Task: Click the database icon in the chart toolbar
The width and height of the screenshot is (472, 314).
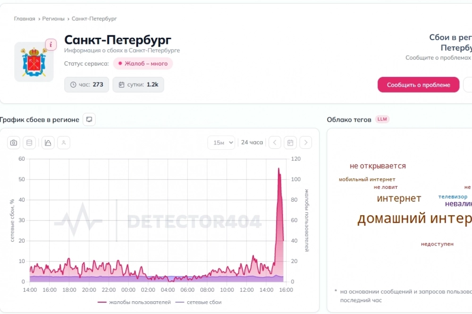Action: 29,143
